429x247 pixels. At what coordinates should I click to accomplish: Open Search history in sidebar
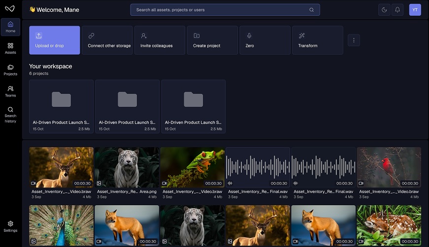10,115
